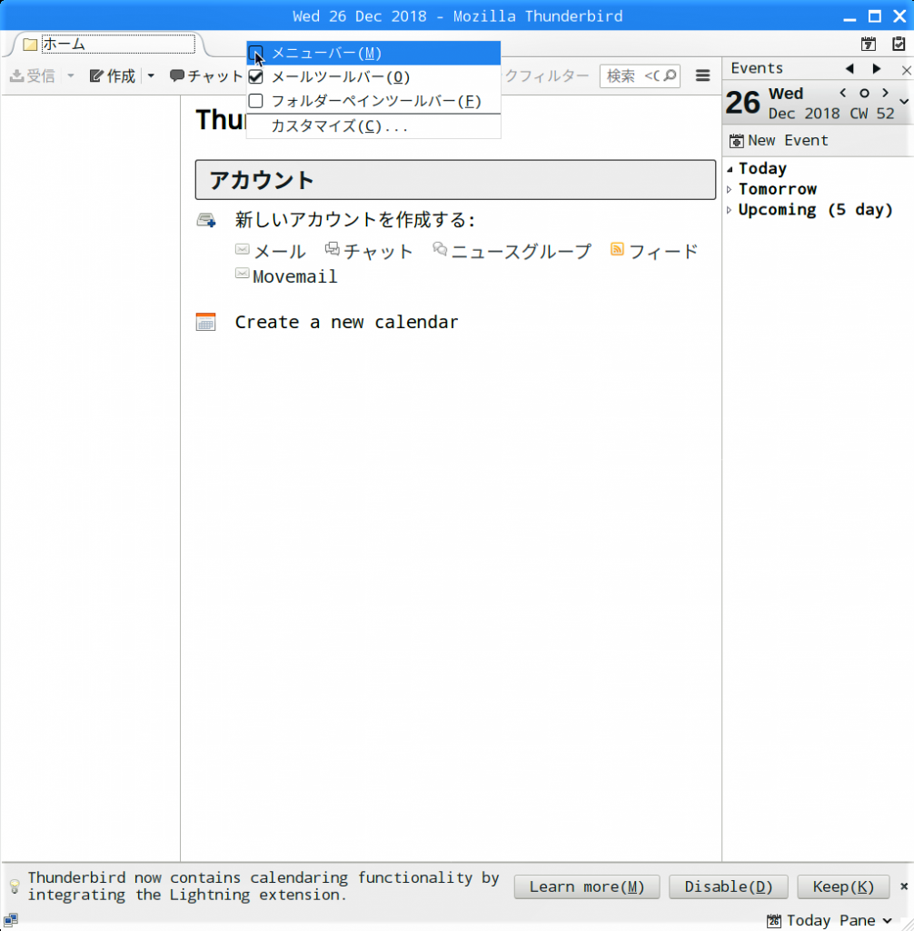Enable the メニューバー(M) checkbox
Image resolution: width=914 pixels, height=931 pixels.
pyautogui.click(x=256, y=53)
